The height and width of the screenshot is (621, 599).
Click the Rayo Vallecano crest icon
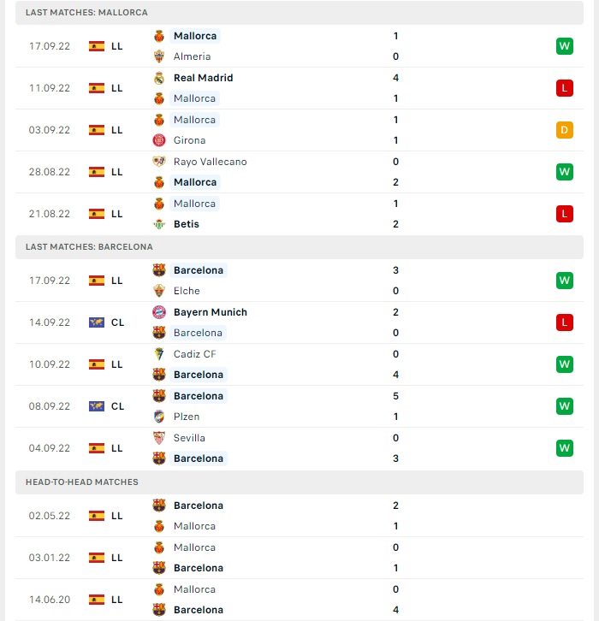[159, 162]
